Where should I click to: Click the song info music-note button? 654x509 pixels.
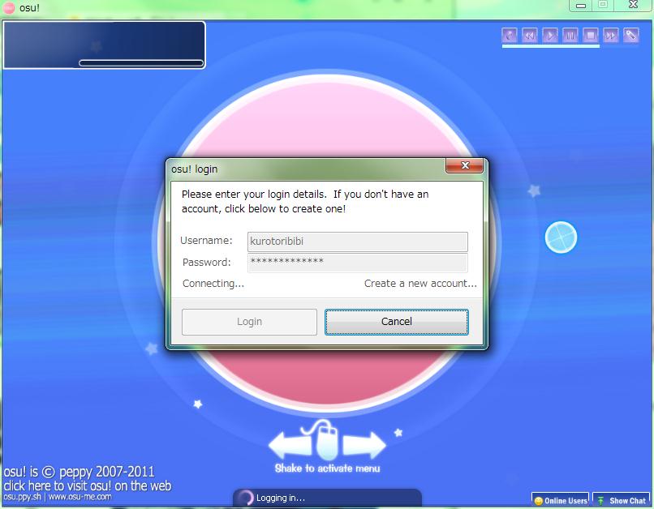(510, 36)
